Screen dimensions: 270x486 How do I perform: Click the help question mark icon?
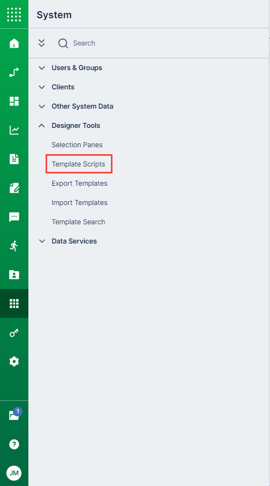pos(14,444)
